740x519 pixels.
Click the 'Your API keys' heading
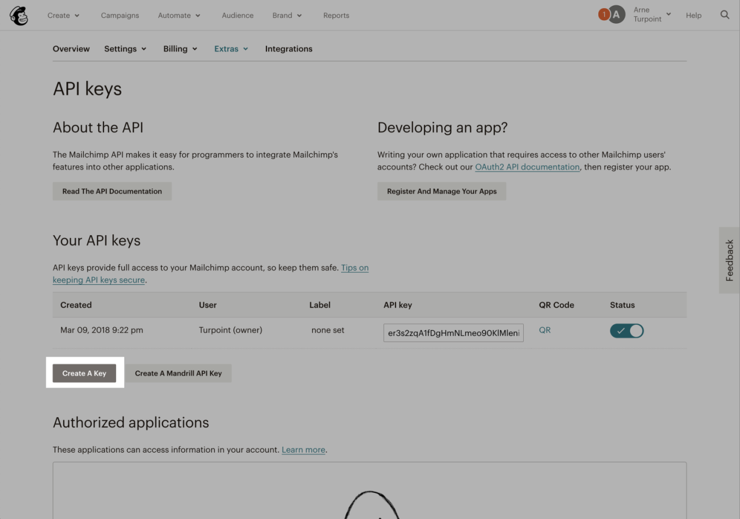pos(97,240)
